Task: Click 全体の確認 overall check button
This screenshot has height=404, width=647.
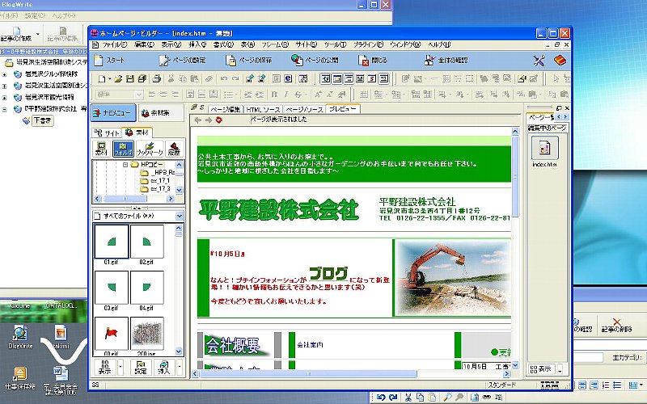Action: click(x=446, y=60)
